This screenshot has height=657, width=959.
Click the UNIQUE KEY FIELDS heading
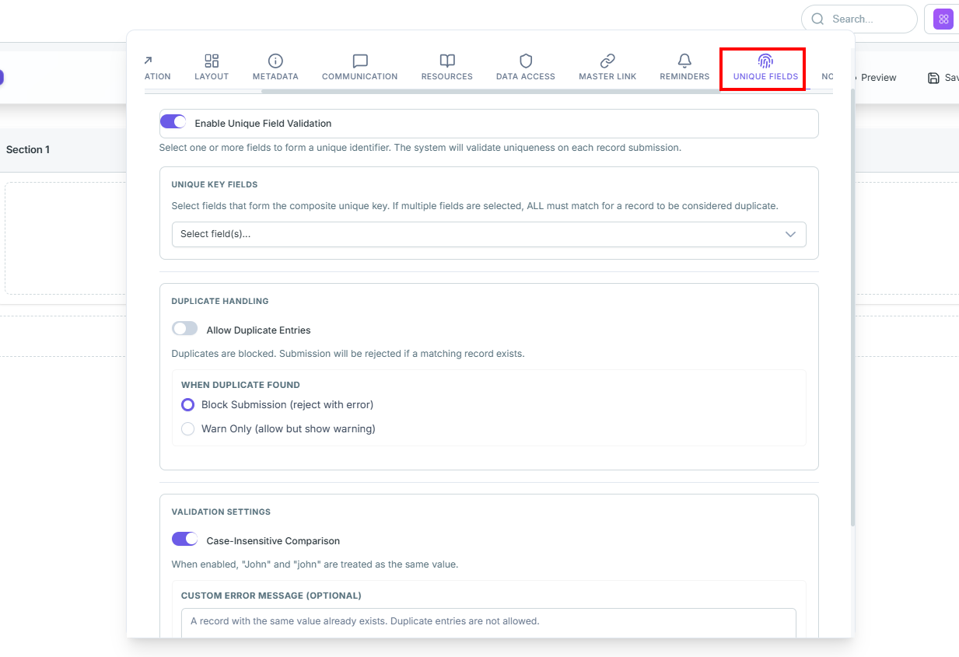click(215, 185)
